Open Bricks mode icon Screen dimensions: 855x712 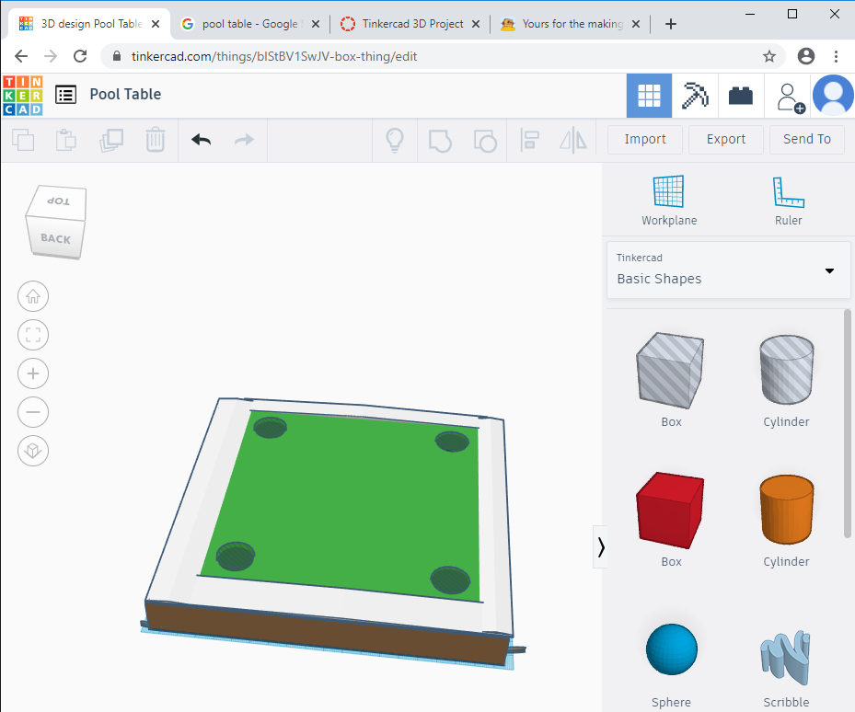coord(741,96)
